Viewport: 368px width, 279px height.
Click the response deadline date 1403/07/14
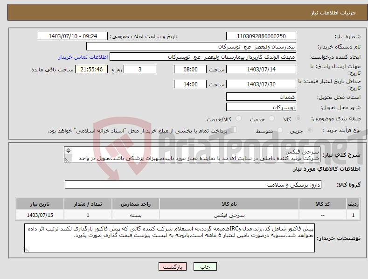click(x=261, y=69)
